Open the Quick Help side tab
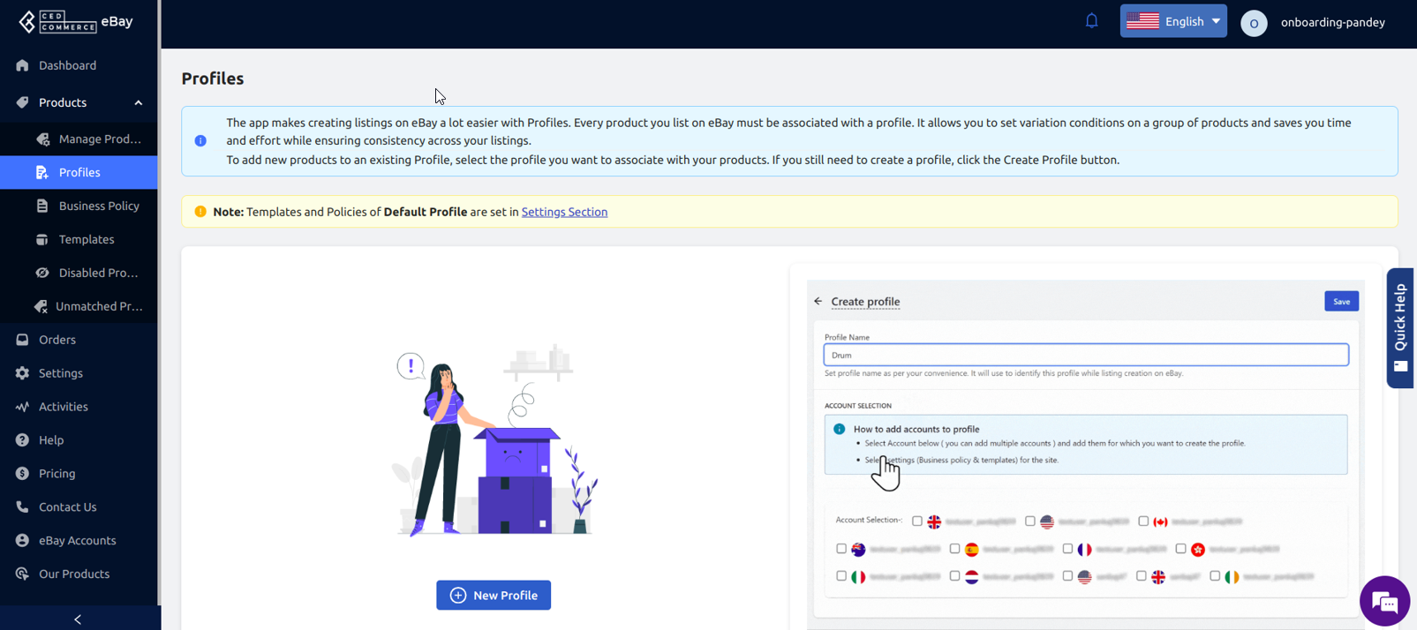 [1400, 328]
